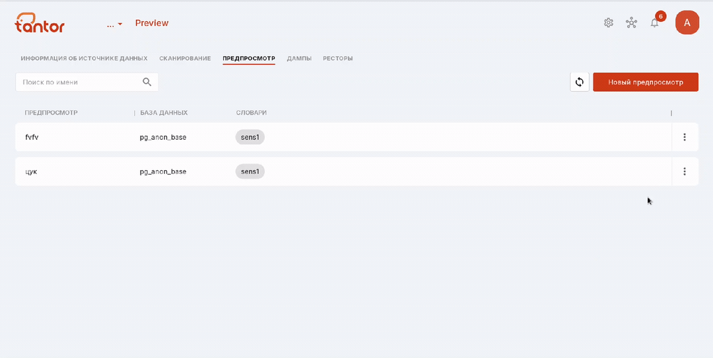This screenshot has height=358, width=713.
Task: Open actions menu for fvfv row
Action: tap(685, 136)
